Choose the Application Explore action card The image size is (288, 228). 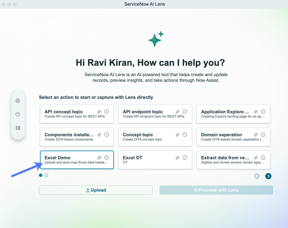click(233, 114)
